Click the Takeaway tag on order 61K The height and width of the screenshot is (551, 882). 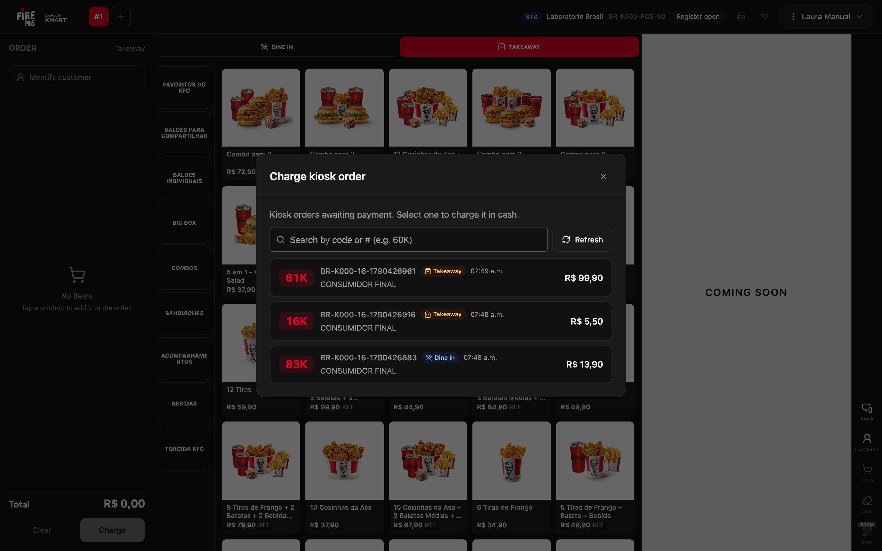tap(443, 271)
